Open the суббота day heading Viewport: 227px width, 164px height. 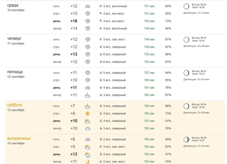click(x=15, y=105)
